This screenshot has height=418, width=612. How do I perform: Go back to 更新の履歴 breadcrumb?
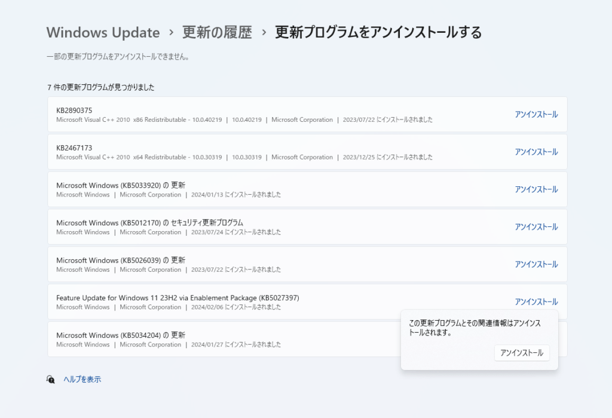click(217, 32)
